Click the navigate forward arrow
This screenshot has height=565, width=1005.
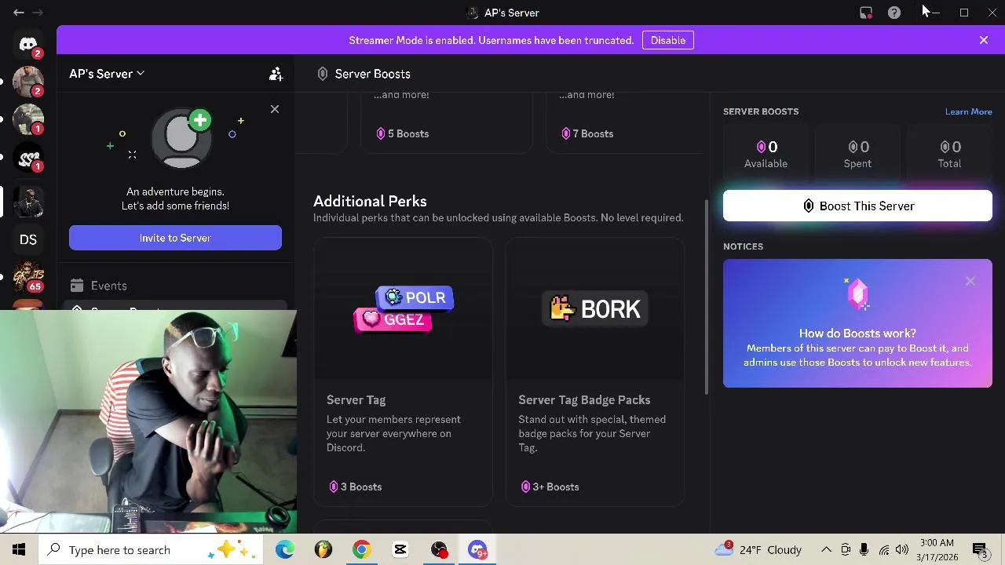pos(37,13)
